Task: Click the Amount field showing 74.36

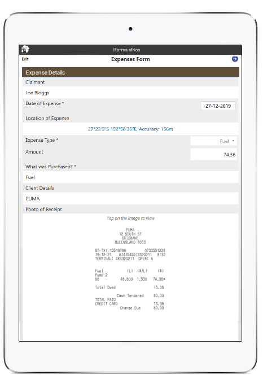Action: click(213, 154)
